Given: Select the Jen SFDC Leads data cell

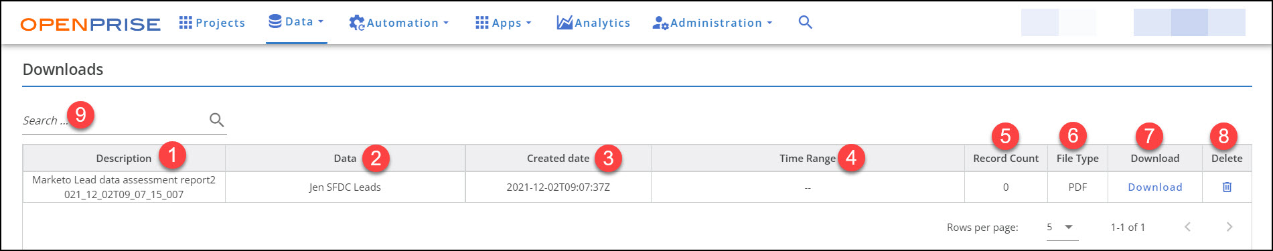Looking at the screenshot, I should [345, 187].
